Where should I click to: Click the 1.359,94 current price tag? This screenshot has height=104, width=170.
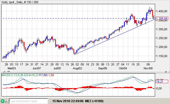162,19
